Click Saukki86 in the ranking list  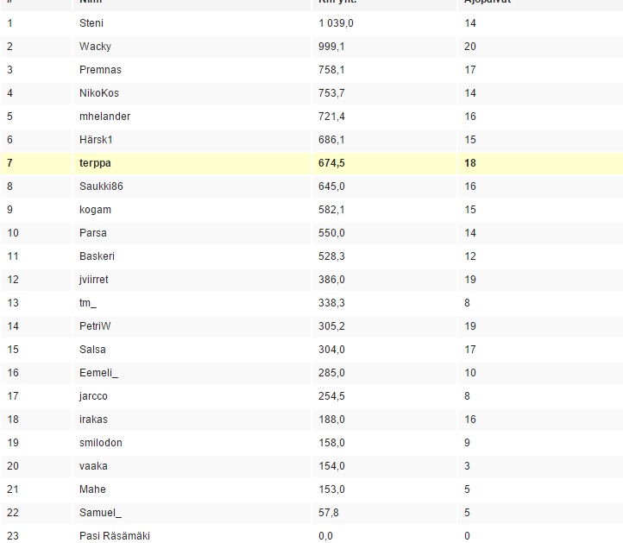(x=102, y=186)
